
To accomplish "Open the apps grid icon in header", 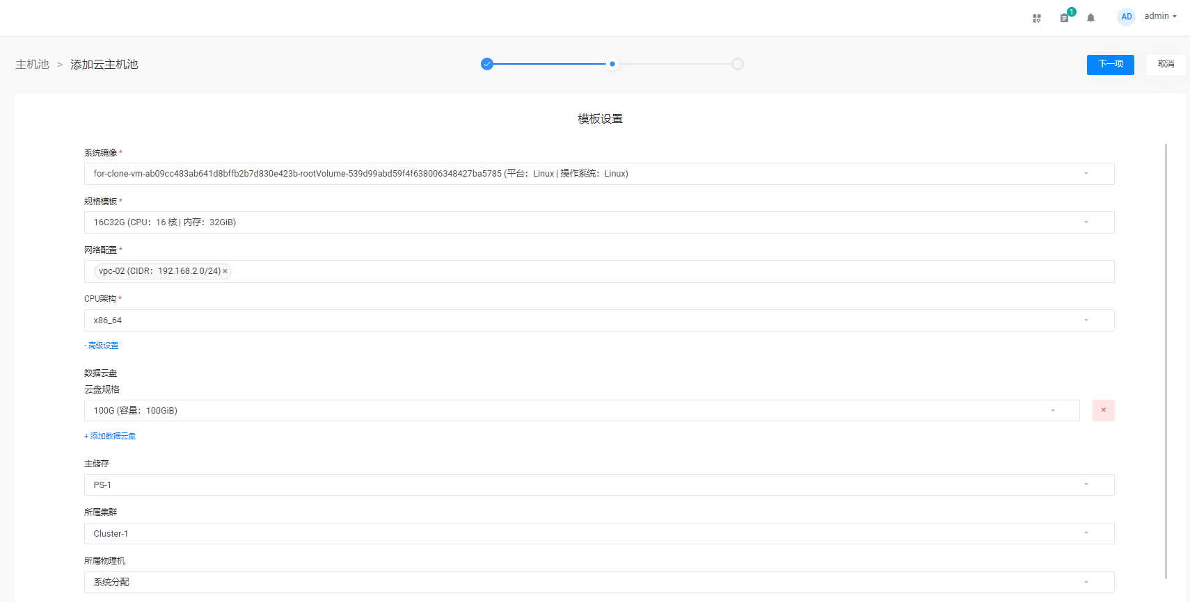I will (1037, 18).
